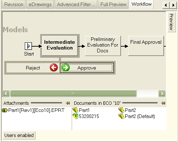Select the Part2 (Default) document name
The width and height of the screenshot is (178, 142).
tap(140, 116)
